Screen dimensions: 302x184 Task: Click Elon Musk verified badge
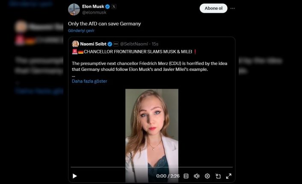pyautogui.click(x=108, y=6)
